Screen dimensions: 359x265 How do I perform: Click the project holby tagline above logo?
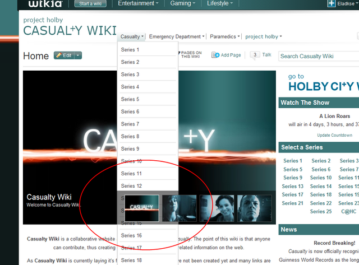coord(43,20)
